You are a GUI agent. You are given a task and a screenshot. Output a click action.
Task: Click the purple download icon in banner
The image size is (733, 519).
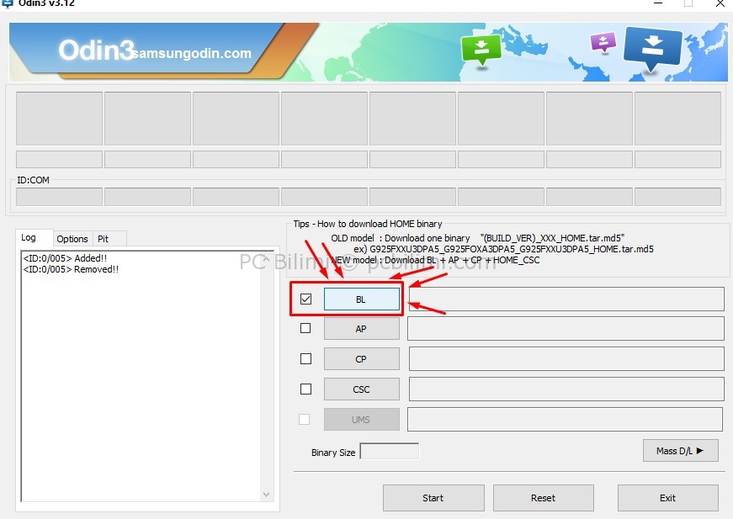tap(603, 43)
